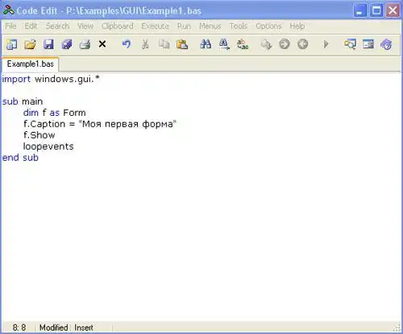
Task: Cut selection with the scissors icon
Action: (x=145, y=44)
